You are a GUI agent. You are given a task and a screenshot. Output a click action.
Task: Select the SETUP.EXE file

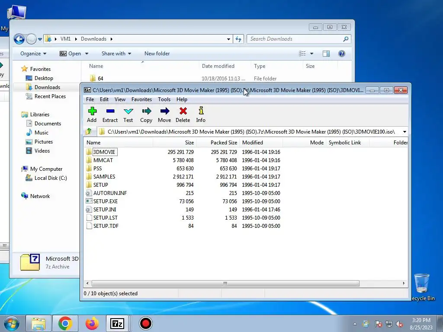tap(106, 201)
